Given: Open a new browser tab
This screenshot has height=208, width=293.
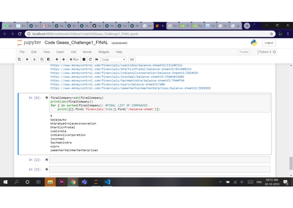Looking at the screenshot, I should click(247, 26).
